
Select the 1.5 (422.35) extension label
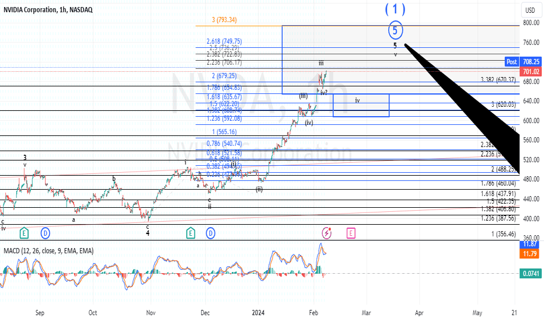pyautogui.click(x=501, y=201)
